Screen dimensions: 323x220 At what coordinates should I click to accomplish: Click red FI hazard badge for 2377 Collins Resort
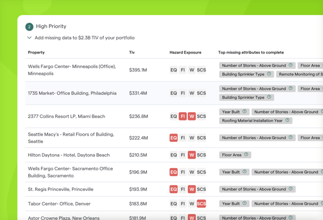tap(183, 116)
